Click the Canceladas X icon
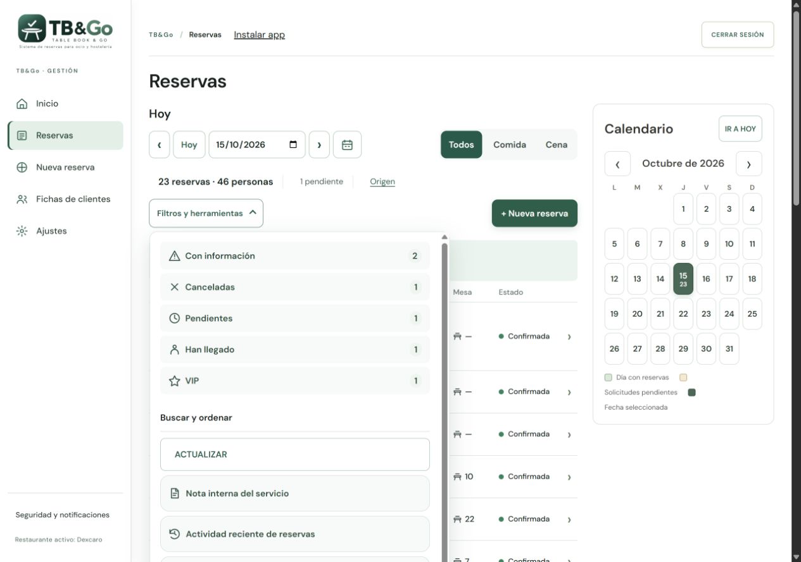801x562 pixels. click(x=175, y=287)
